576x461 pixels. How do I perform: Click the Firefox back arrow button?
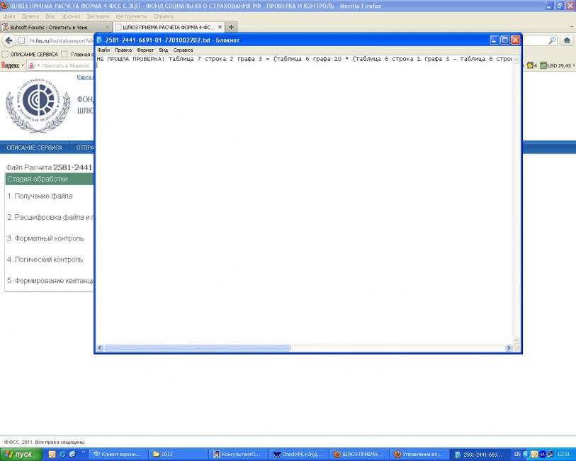10,40
